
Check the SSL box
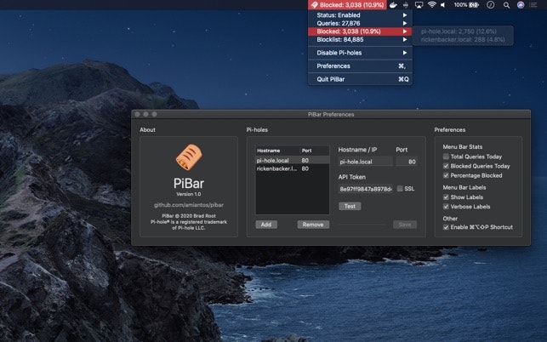pos(400,189)
